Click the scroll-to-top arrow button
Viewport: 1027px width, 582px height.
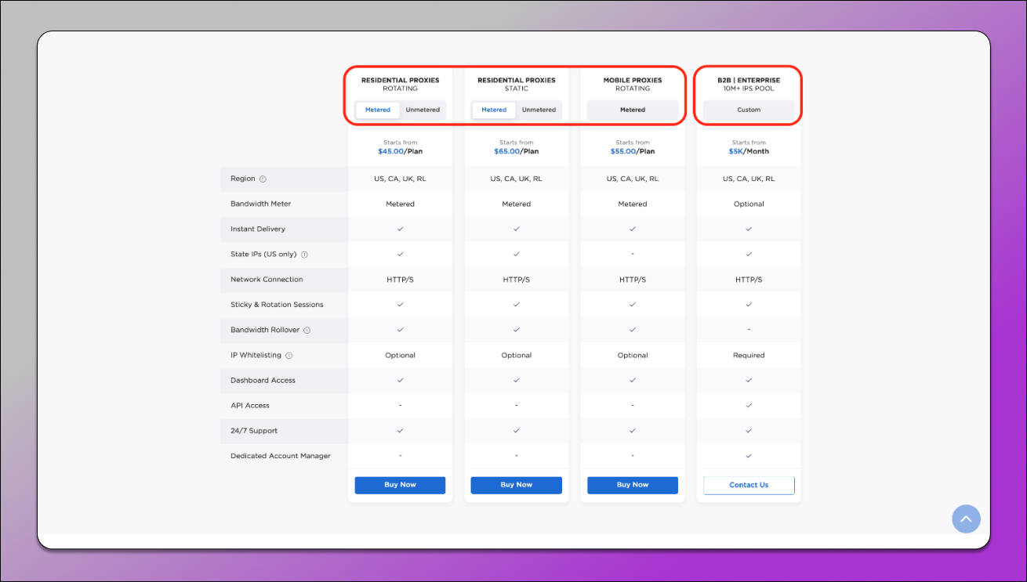pos(966,519)
